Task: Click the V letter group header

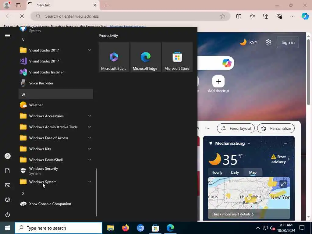Action: click(x=55, y=40)
